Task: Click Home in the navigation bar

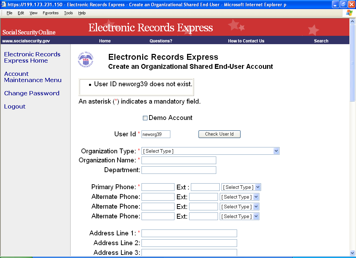Action: [x=105, y=41]
